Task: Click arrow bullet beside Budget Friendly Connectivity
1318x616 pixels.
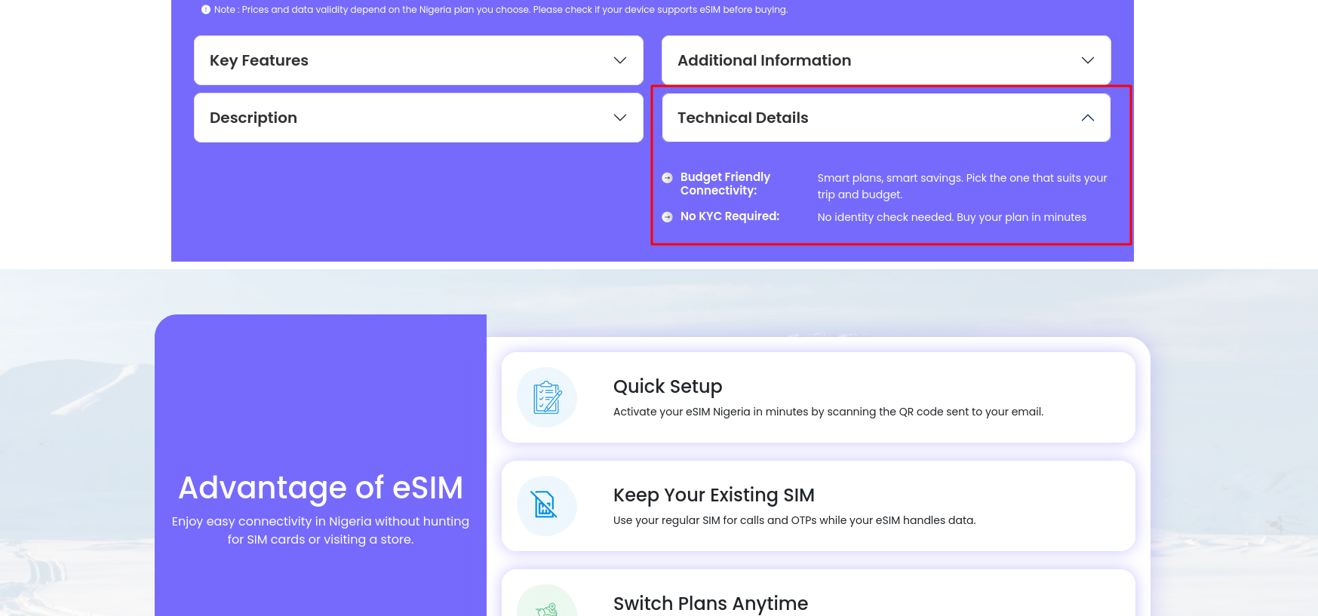Action: [x=667, y=178]
